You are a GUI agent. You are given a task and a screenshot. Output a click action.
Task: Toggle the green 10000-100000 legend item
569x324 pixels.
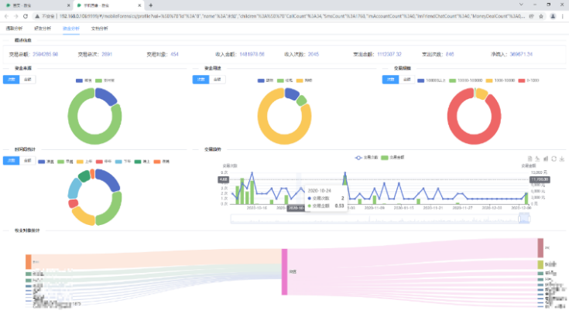click(x=465, y=80)
